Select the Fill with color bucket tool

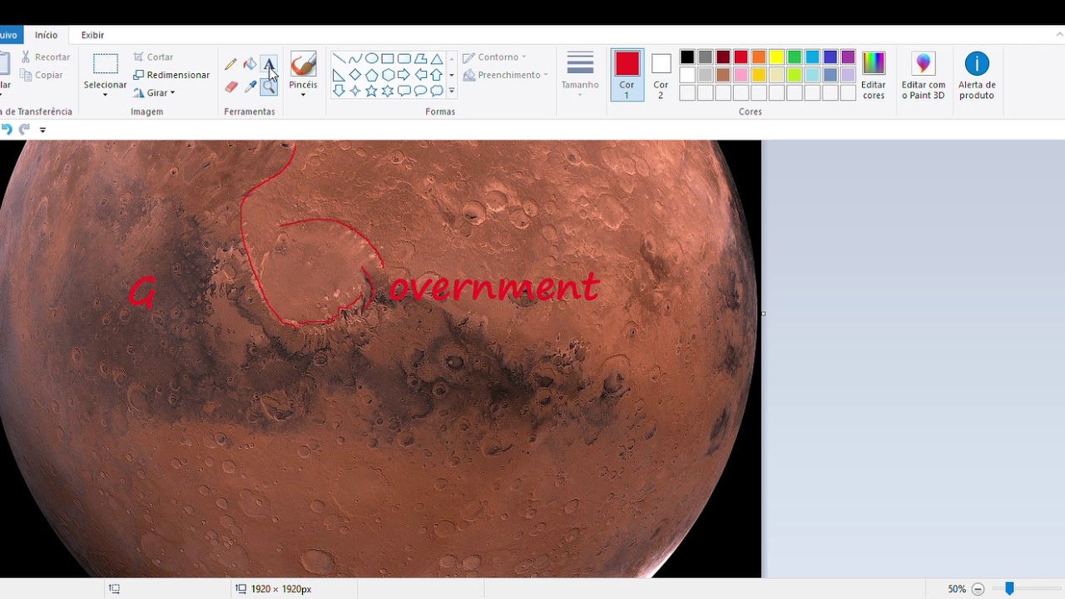click(250, 65)
